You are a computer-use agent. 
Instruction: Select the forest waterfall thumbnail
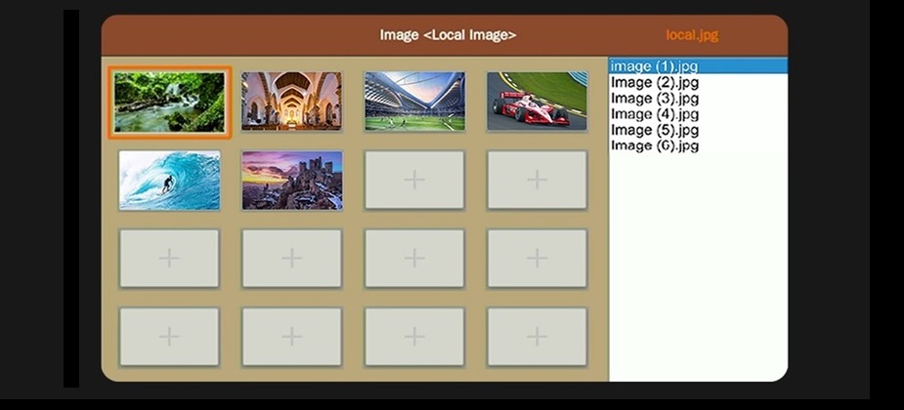click(169, 102)
